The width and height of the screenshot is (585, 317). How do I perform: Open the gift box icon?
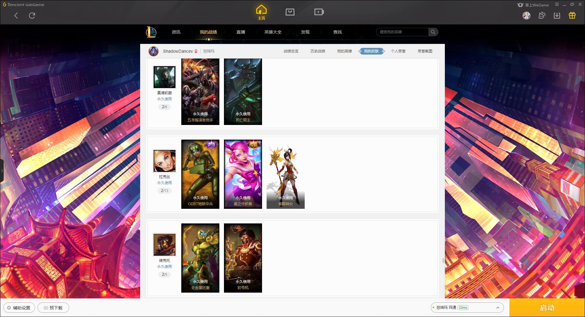point(572,15)
